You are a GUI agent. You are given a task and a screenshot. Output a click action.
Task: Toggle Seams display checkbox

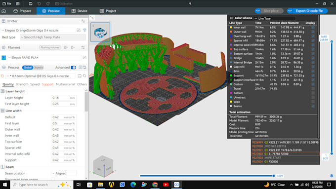313,106
